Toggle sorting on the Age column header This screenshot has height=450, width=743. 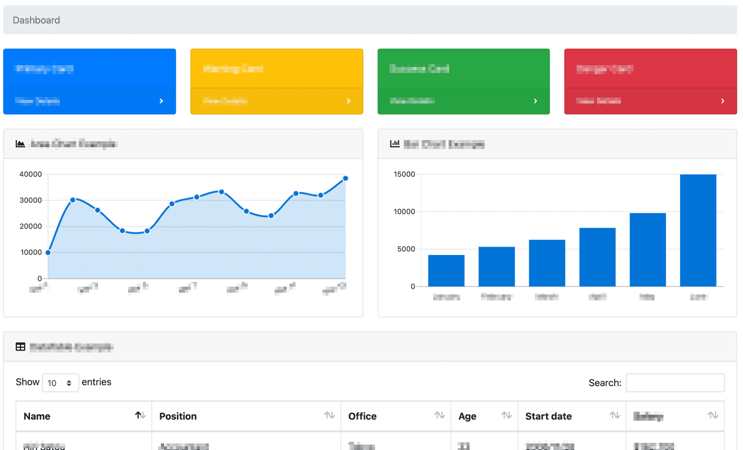pyautogui.click(x=467, y=416)
